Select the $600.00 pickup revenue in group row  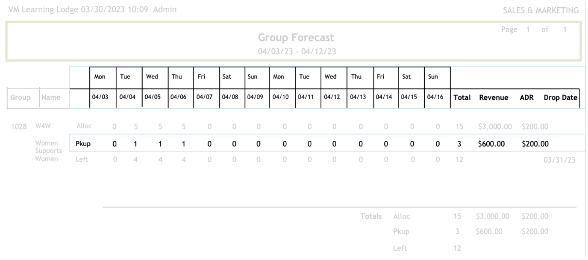[x=491, y=144]
